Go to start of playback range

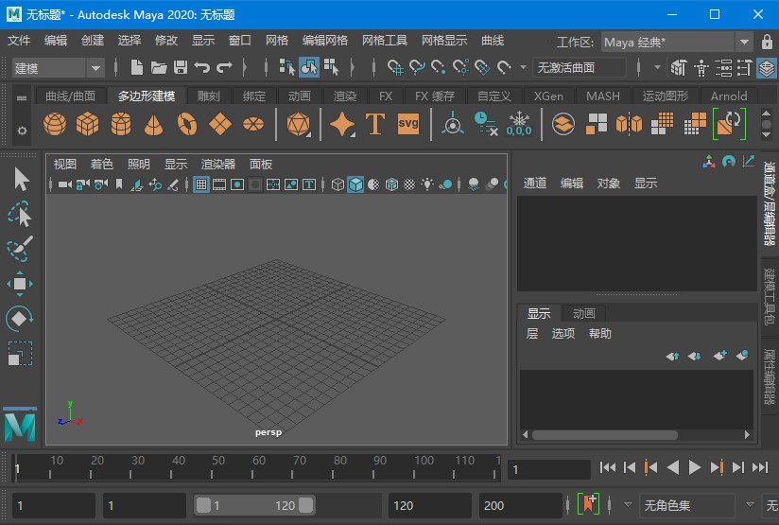(x=608, y=467)
